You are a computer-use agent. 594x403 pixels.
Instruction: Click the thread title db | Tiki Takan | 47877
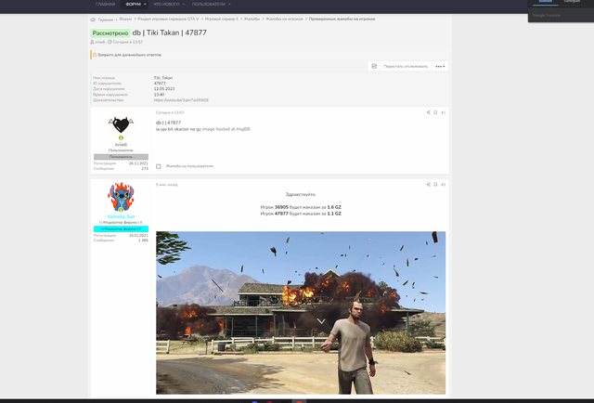click(169, 32)
